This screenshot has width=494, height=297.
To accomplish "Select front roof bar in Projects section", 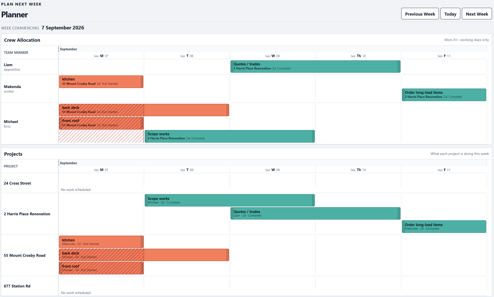I will pyautogui.click(x=101, y=268).
